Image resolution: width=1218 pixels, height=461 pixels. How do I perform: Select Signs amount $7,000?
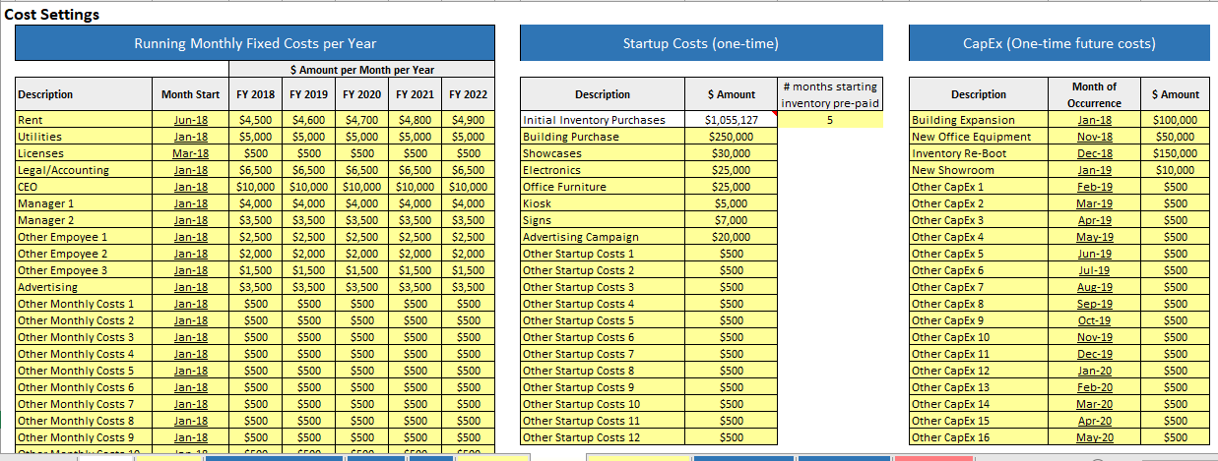(731, 220)
